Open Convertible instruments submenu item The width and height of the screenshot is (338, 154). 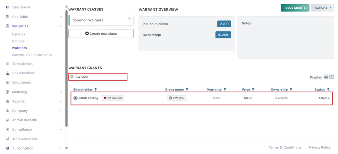coord(32,55)
